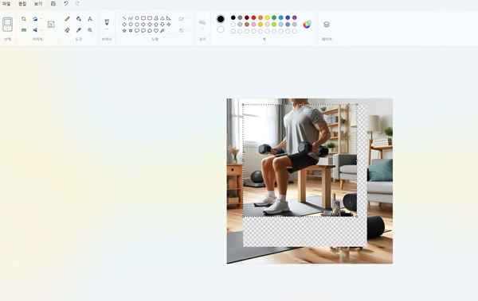
Task: Pick the right triangle shape
Action: [169, 18]
